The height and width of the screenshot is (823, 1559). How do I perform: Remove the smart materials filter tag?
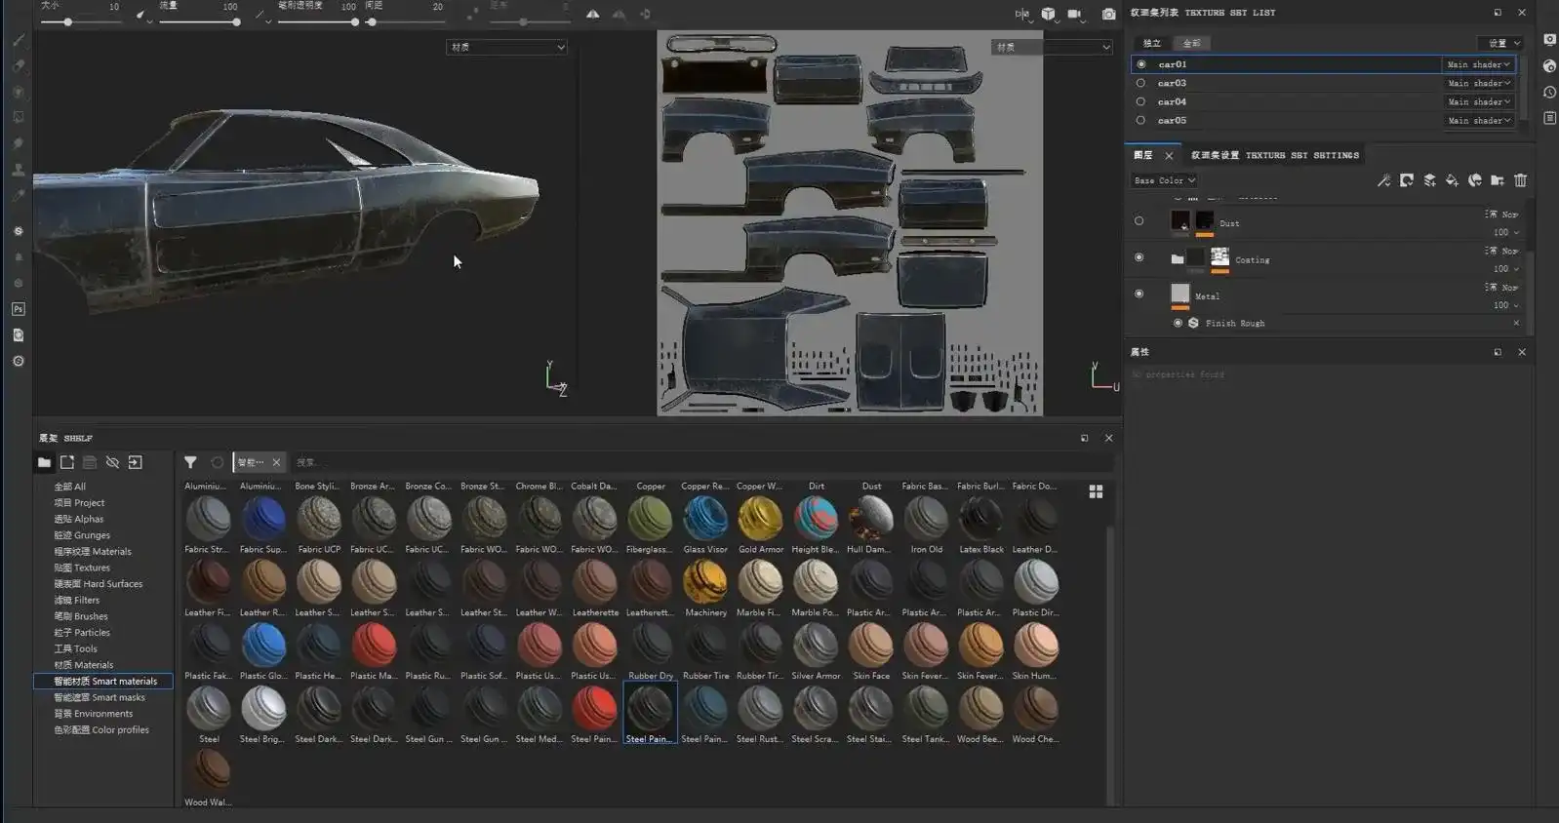pyautogui.click(x=276, y=462)
